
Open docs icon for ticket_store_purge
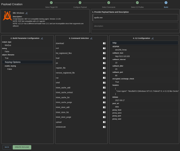coord(104,117)
